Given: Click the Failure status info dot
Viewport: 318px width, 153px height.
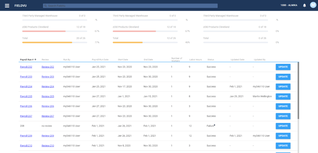Looking at the screenshot, I should point(214,125).
